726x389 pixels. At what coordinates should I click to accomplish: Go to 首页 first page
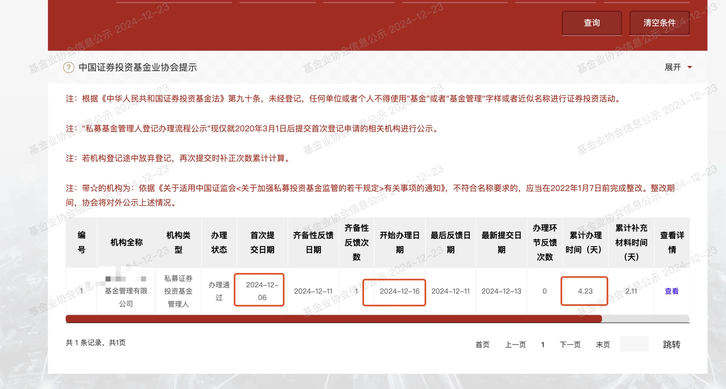click(482, 345)
